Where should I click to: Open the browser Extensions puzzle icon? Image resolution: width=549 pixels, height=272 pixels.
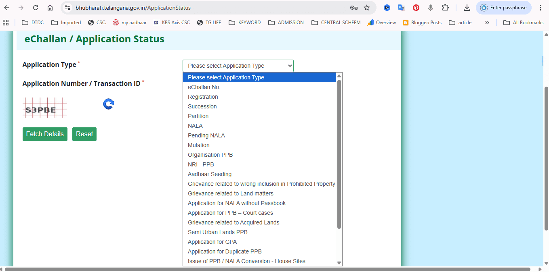(x=445, y=7)
